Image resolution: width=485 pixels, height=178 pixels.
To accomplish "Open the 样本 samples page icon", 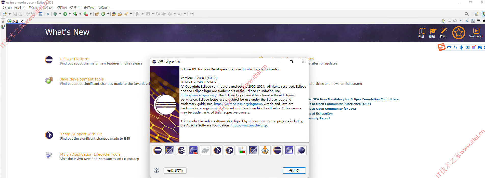I will (x=443, y=33).
